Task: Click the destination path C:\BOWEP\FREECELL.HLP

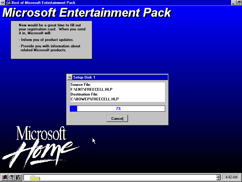Action: point(95,99)
